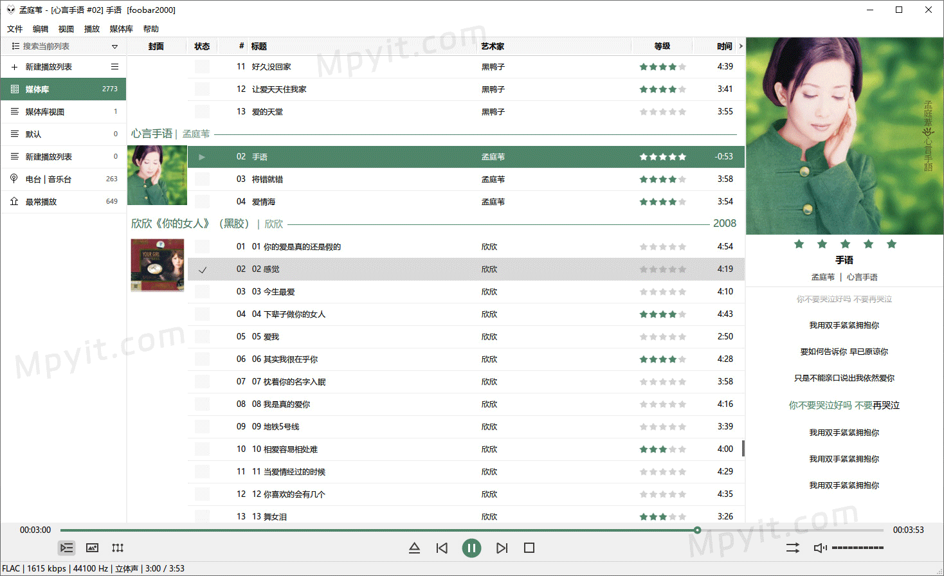
Task: Sort by the 等级 column header
Action: pos(662,46)
